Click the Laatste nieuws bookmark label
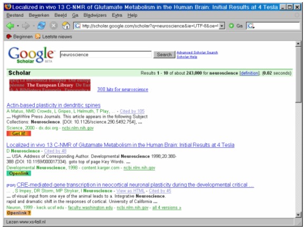Screen dimensions: 306x231 [x=57, y=37]
